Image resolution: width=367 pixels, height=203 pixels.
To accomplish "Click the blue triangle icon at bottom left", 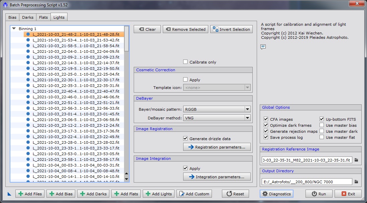I will pyautogui.click(x=9, y=194).
